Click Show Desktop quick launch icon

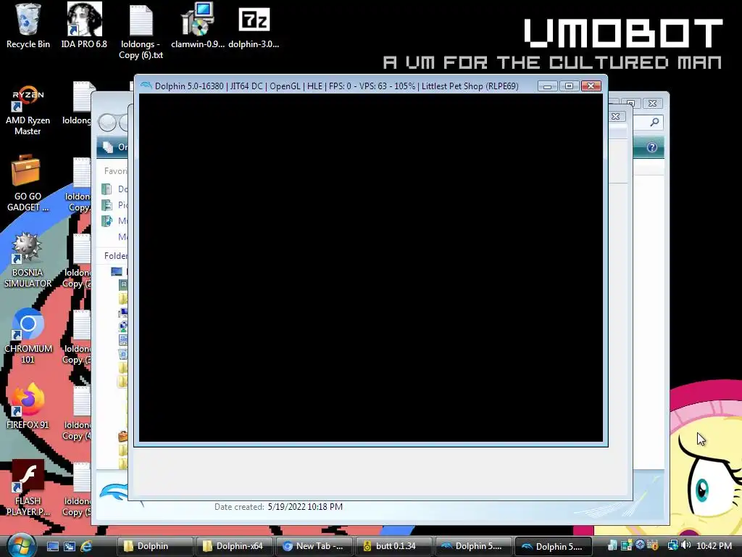(x=52, y=546)
